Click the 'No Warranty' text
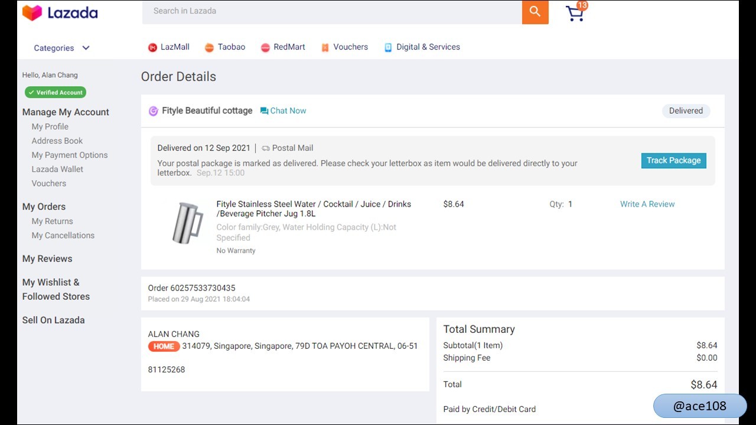The width and height of the screenshot is (756, 425). (x=236, y=251)
